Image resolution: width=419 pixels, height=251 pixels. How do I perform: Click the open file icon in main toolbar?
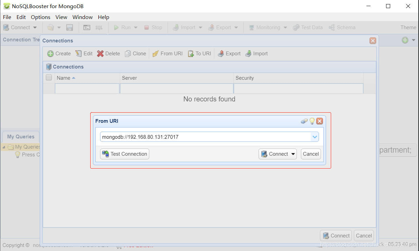[50, 27]
